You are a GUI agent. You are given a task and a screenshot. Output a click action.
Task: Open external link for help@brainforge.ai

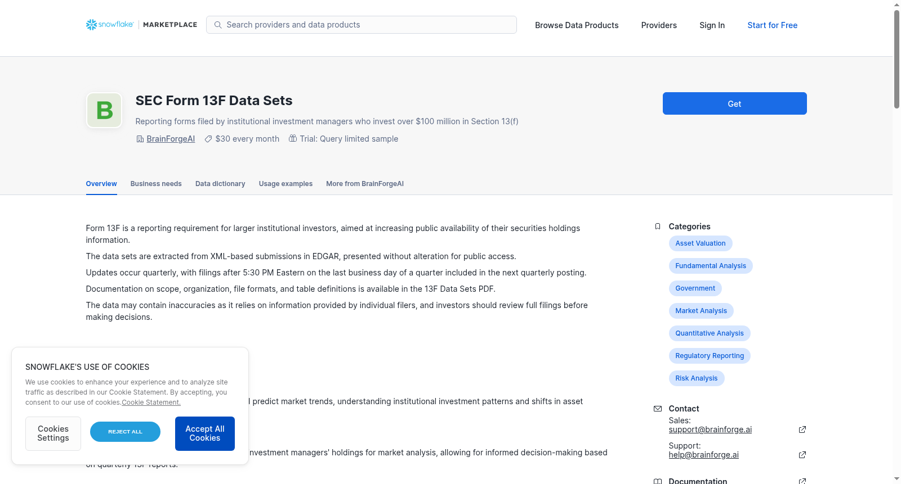click(x=802, y=455)
